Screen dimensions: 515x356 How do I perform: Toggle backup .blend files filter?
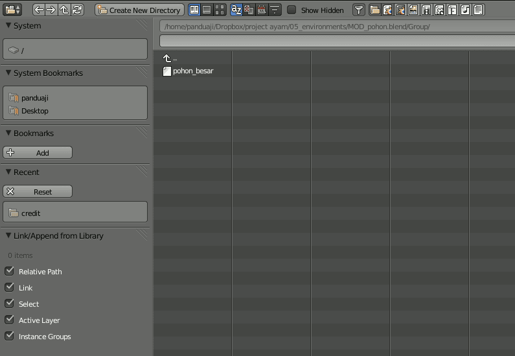click(400, 10)
